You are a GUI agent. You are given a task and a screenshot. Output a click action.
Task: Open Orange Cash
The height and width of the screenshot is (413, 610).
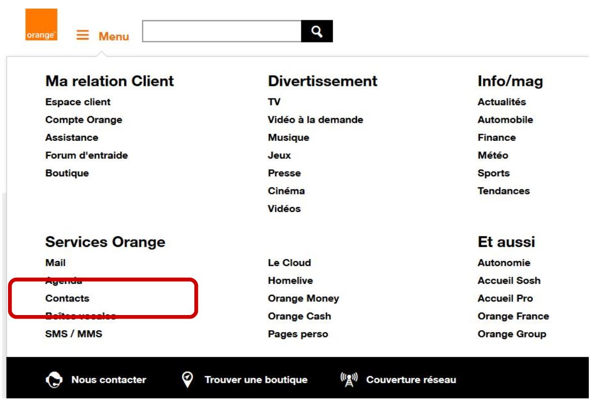299,316
